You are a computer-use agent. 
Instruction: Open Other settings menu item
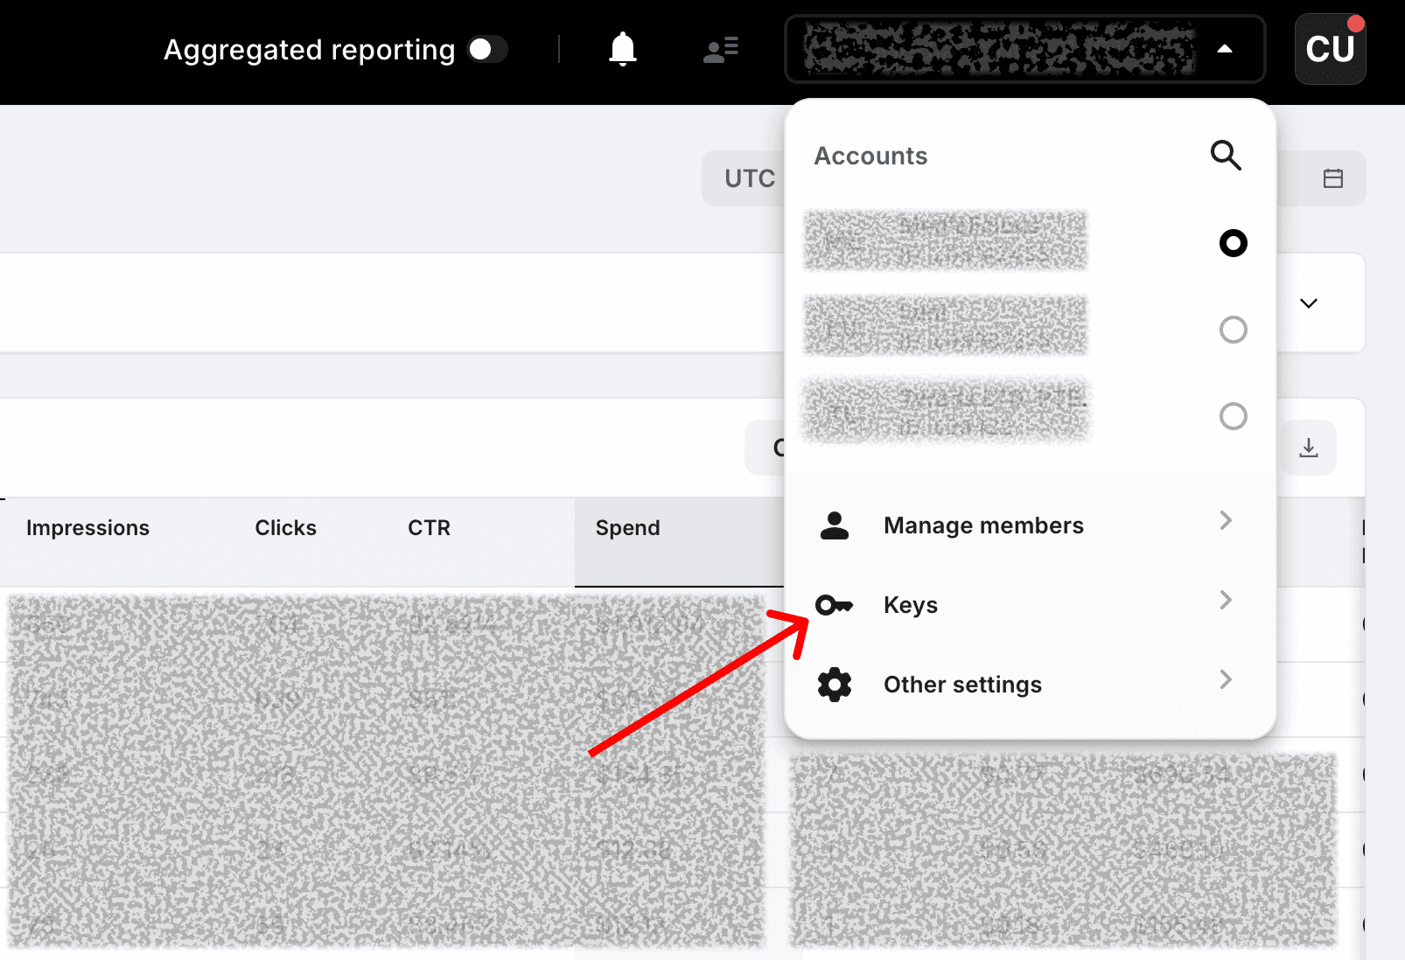pos(1030,684)
